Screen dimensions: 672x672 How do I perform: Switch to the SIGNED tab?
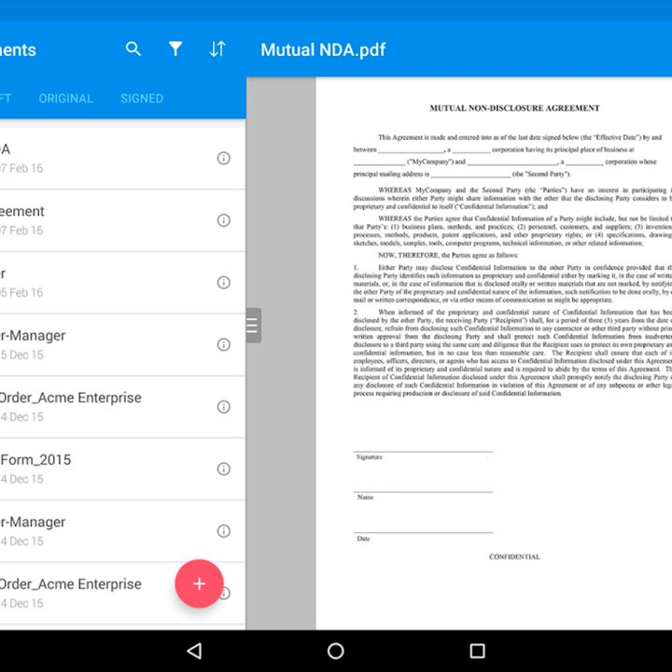tap(142, 99)
